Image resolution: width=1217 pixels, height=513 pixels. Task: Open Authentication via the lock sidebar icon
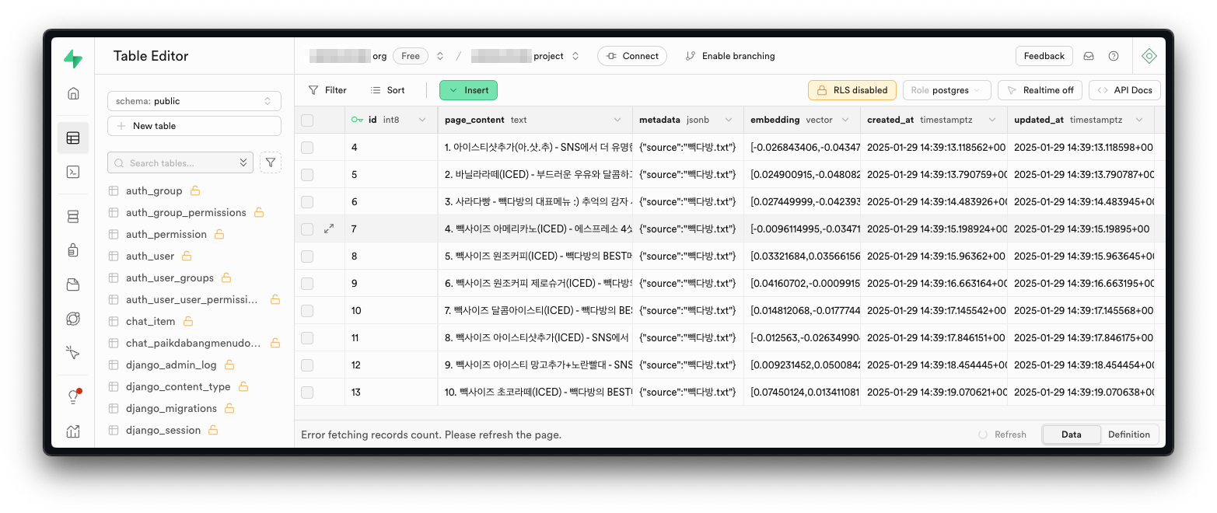72,250
